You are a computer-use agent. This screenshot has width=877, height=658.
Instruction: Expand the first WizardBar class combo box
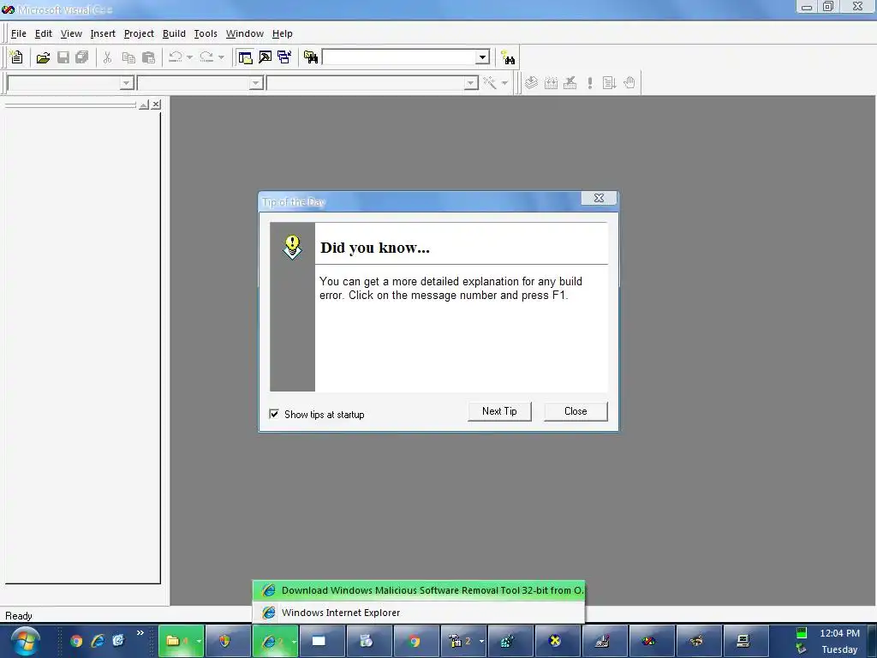(x=127, y=83)
